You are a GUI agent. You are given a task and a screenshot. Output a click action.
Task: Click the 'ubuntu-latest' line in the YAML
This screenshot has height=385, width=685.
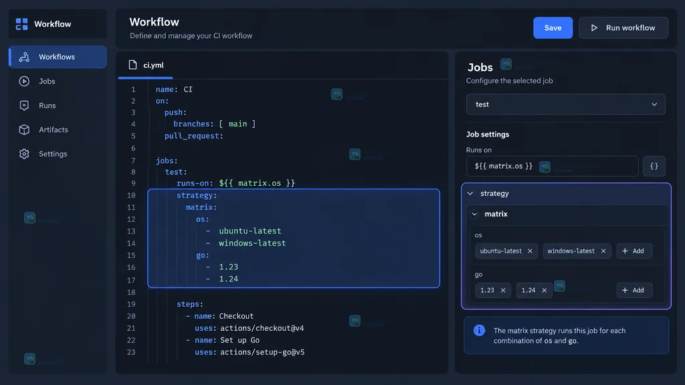[243, 231]
